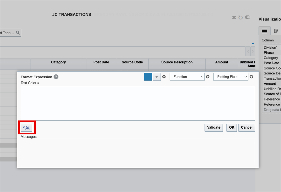Screen dimensions: 281x192
Task: Click the Validate button
Action: pos(214,127)
